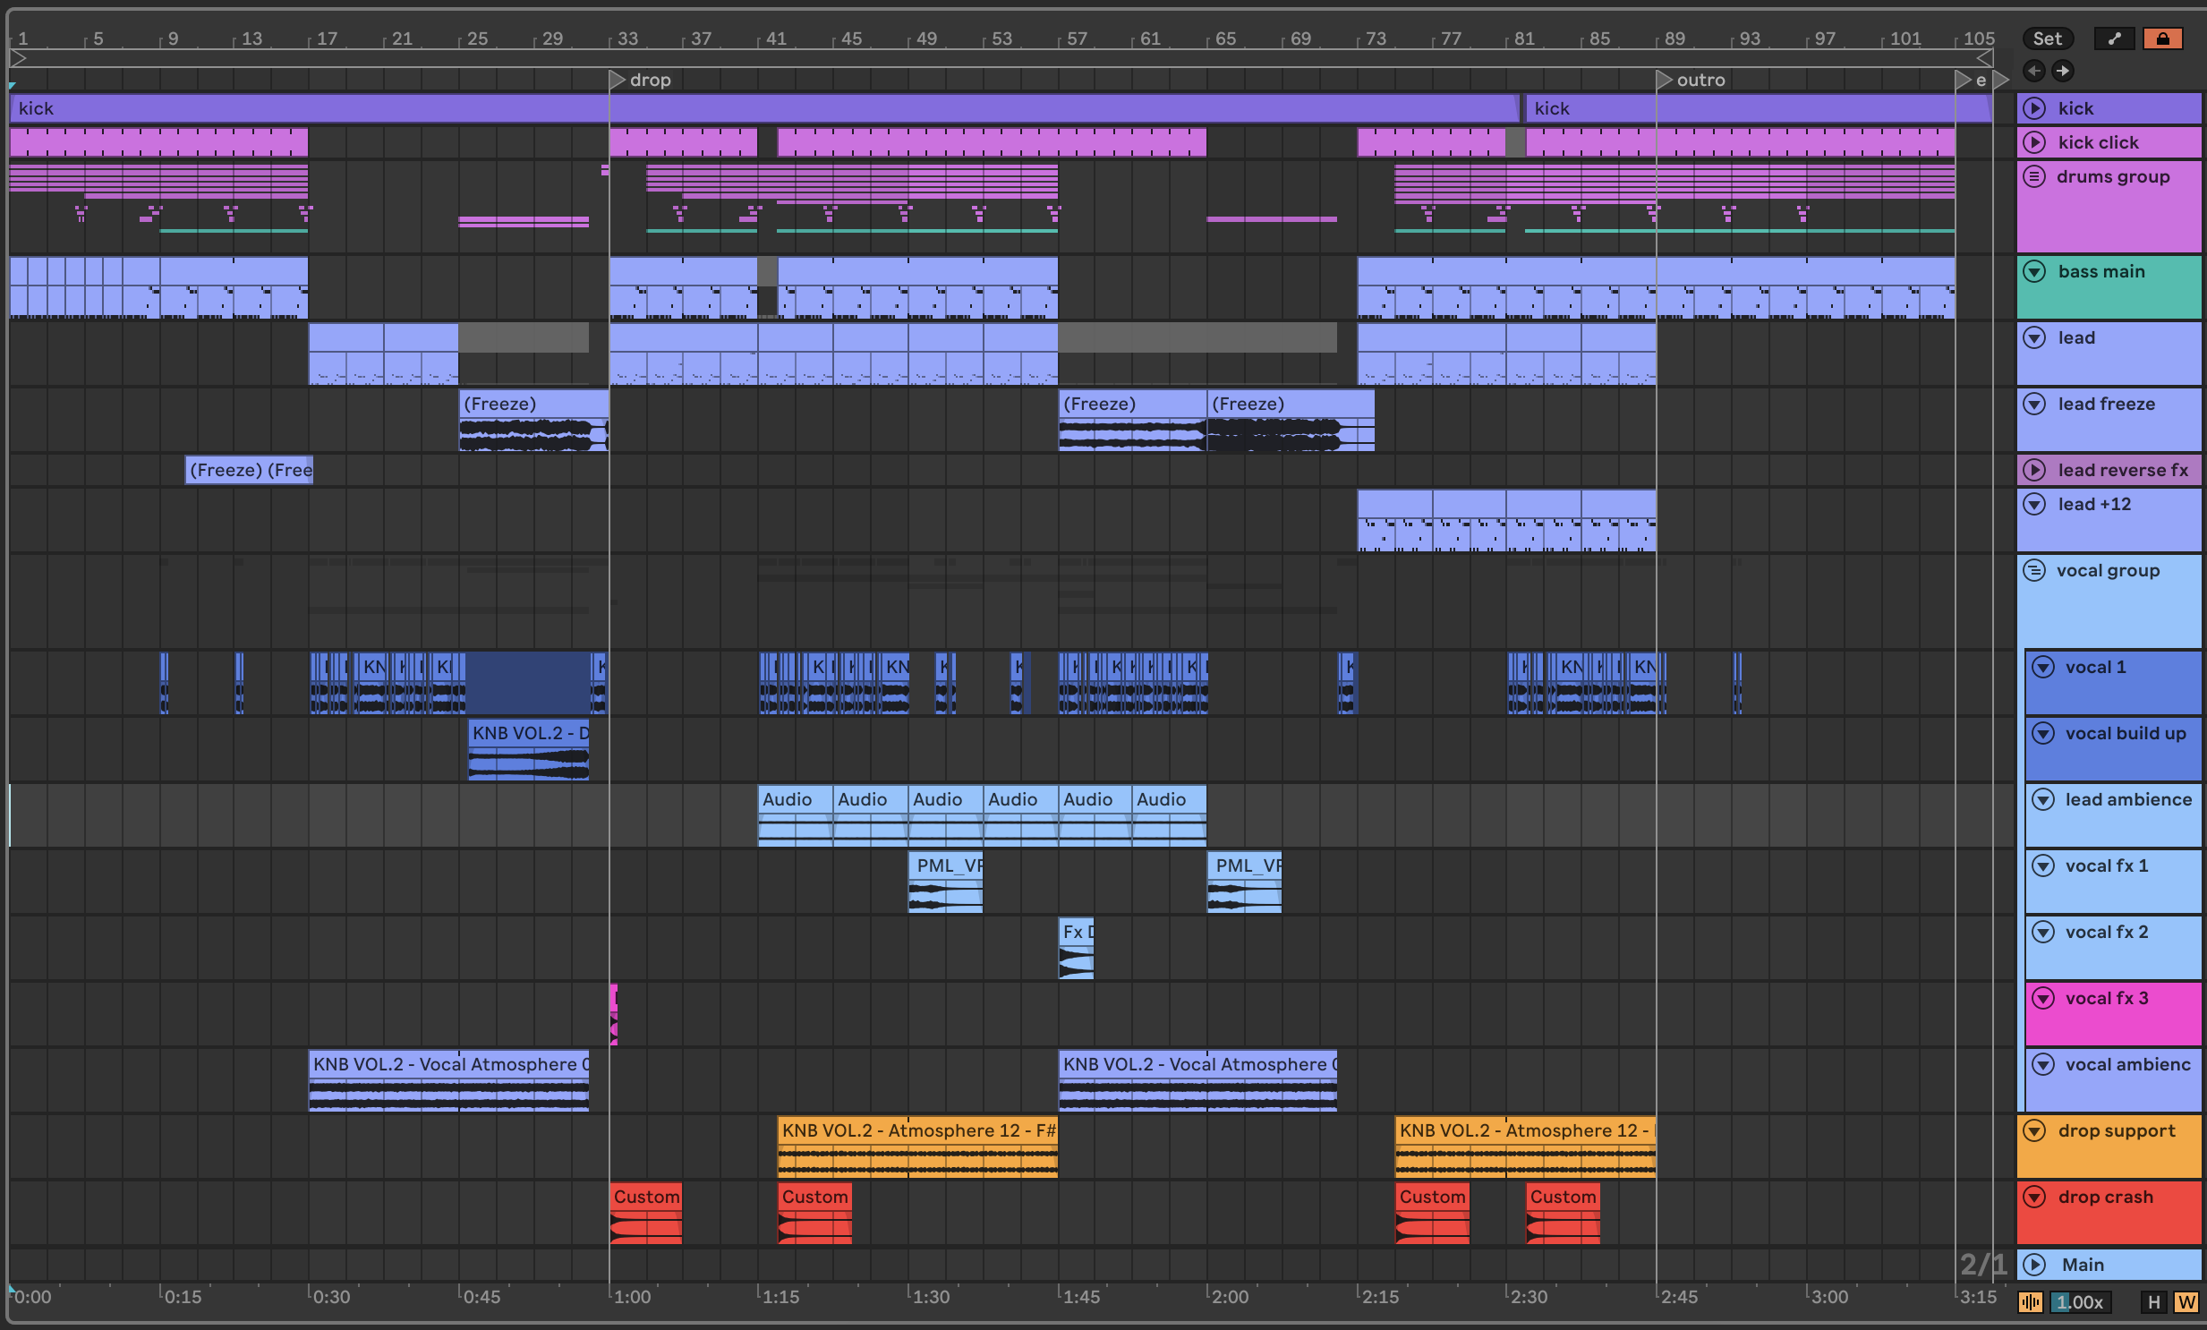Click the Set locator button
2207x1330 pixels.
tap(2047, 38)
